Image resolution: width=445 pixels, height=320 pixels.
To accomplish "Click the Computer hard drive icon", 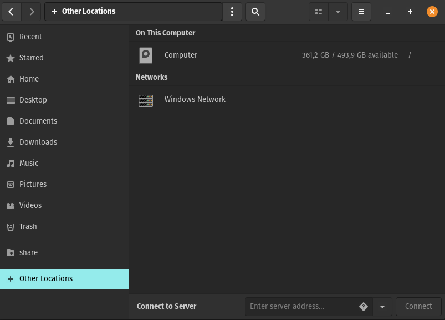I will (x=146, y=55).
